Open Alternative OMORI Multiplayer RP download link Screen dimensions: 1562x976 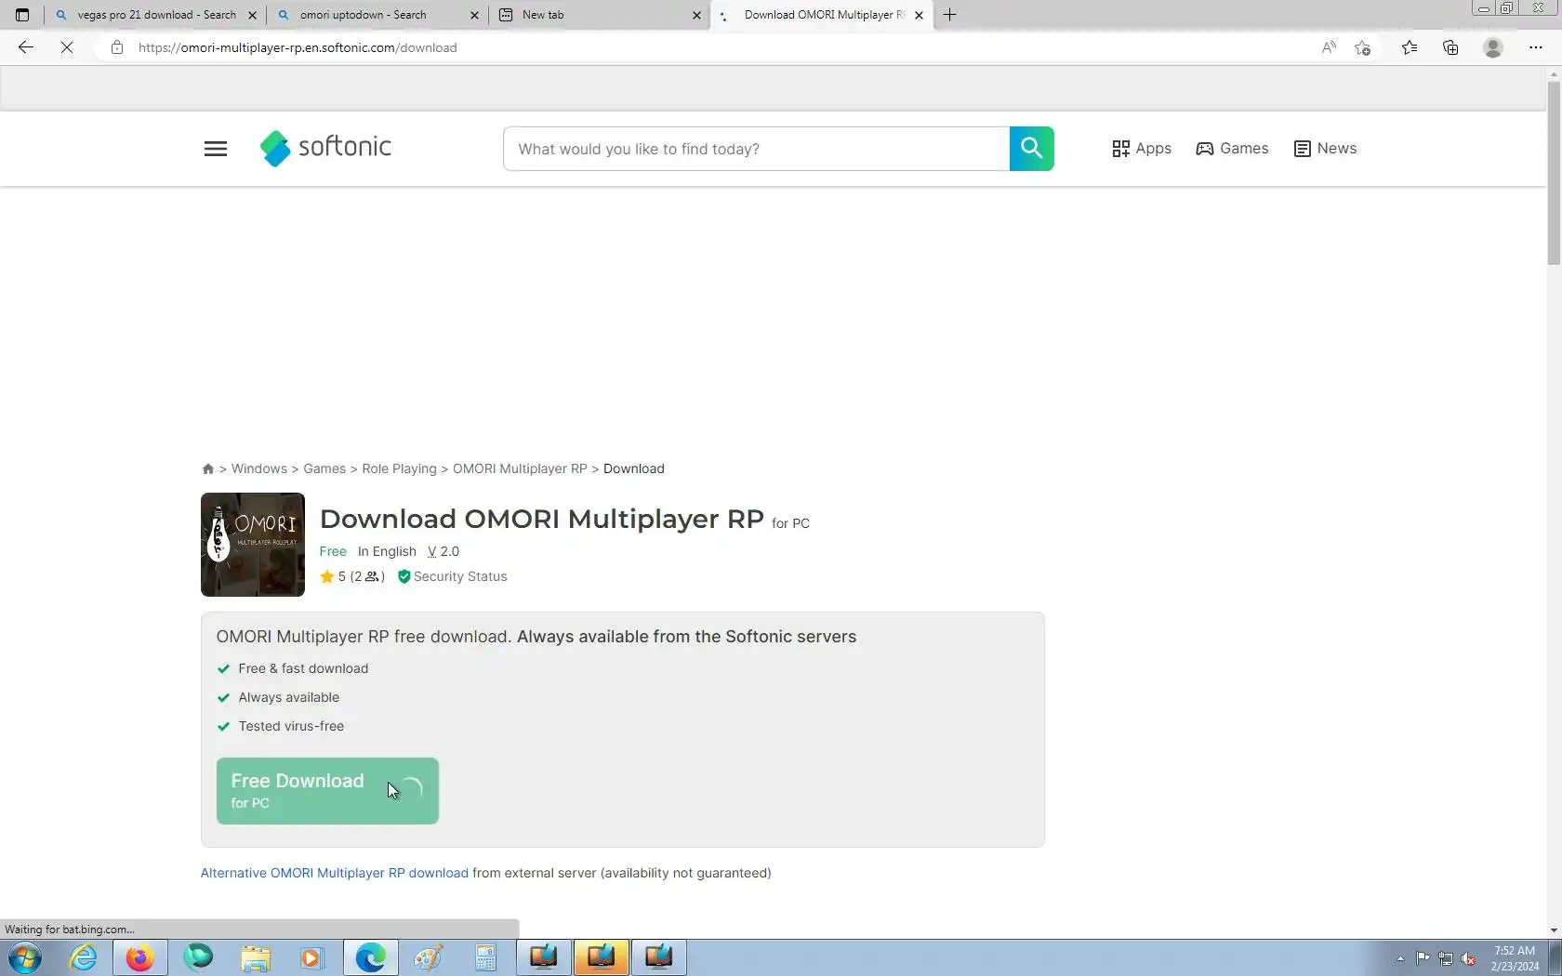(335, 873)
